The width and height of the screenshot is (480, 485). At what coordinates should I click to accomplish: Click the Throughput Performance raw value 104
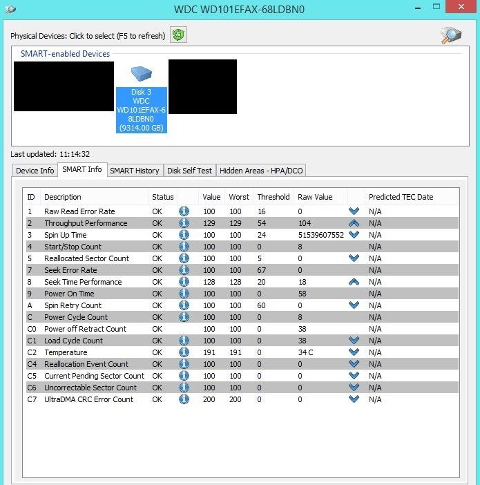[305, 223]
